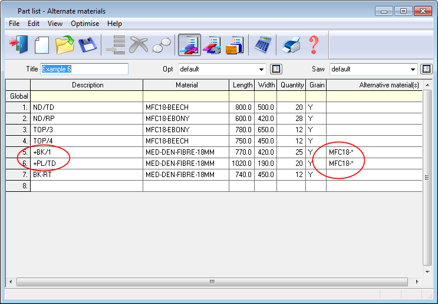
Task: Click the horizontal scrollbar thumb
Action: [x=212, y=282]
